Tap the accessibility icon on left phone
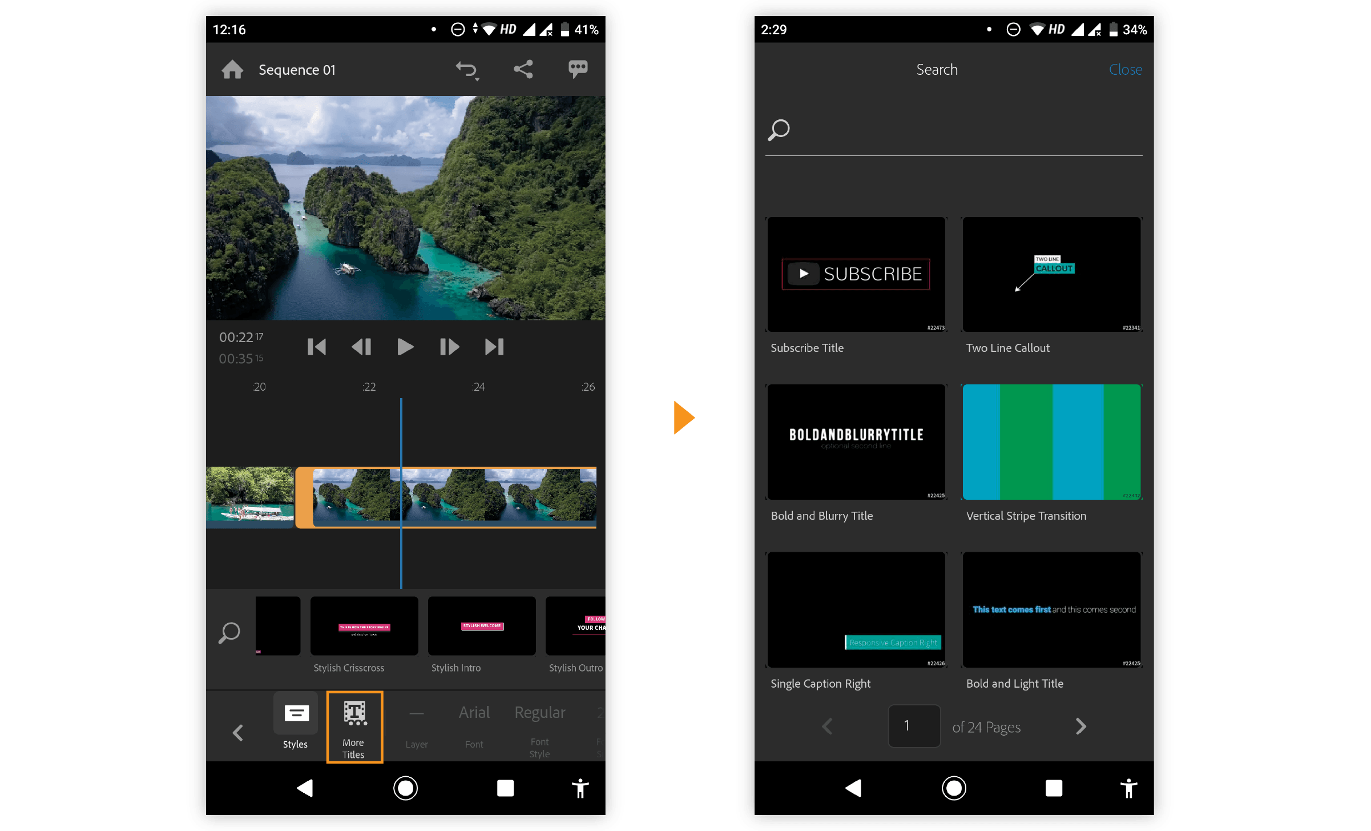 (580, 788)
